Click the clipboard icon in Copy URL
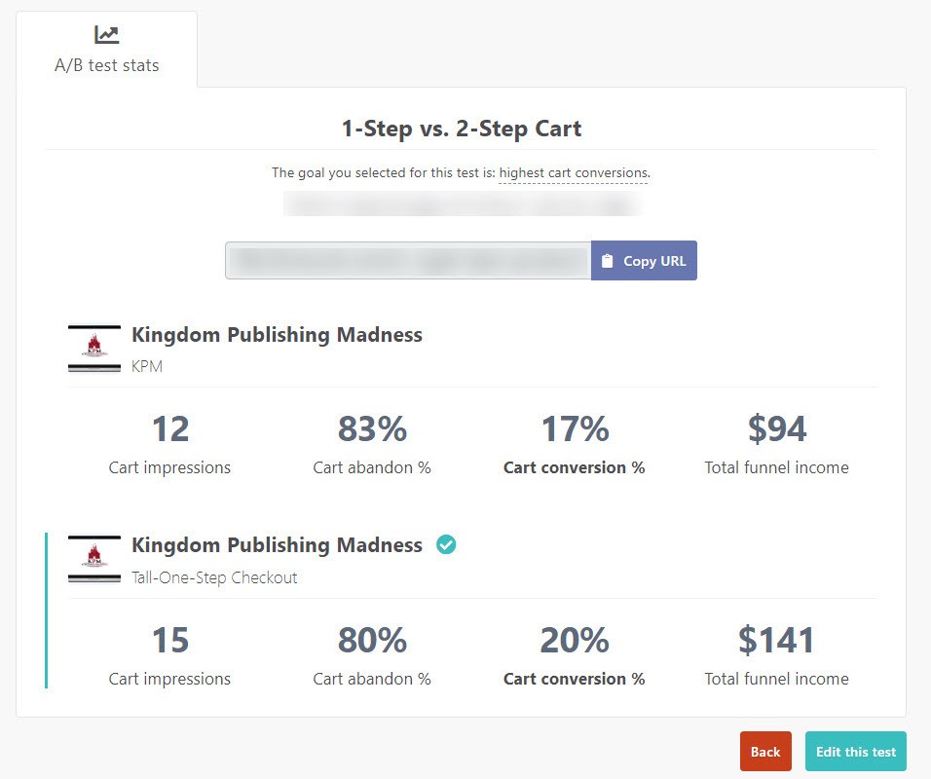Viewport: 931px width, 779px height. (x=607, y=261)
